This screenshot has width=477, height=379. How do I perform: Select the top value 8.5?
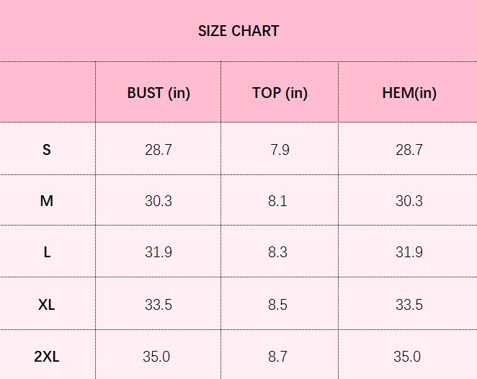coord(277,305)
